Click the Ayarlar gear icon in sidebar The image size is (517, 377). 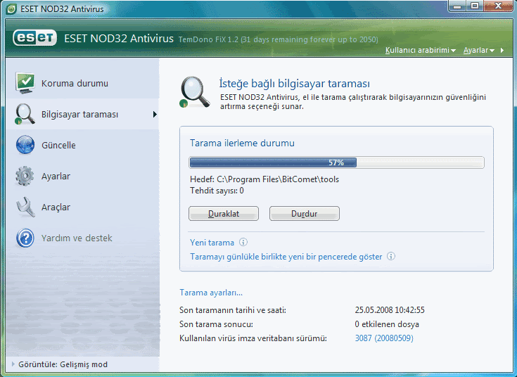pyautogui.click(x=25, y=176)
